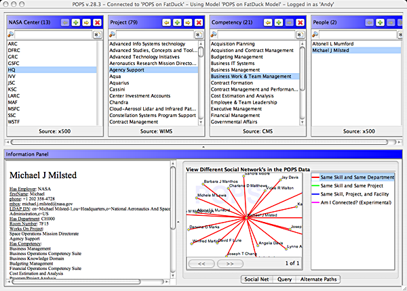Collapse the top panels using splitter arrow
The image size is (407, 291).
coord(203,146)
